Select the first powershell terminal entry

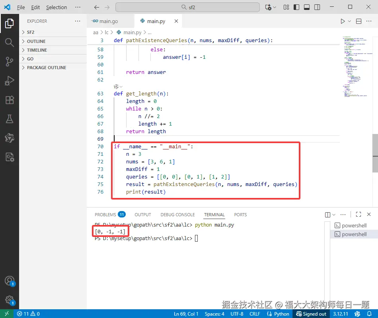(354, 225)
